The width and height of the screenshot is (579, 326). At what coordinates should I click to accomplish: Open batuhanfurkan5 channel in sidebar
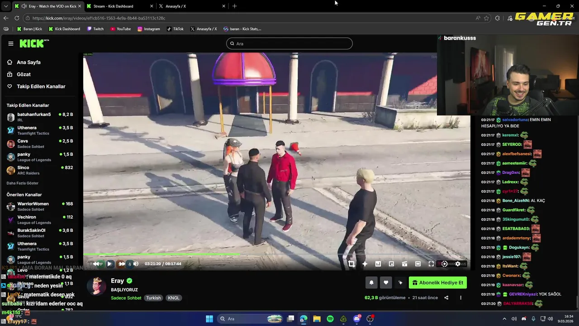[40, 117]
